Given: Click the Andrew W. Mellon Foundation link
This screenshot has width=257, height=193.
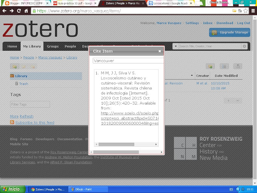Looking at the screenshot, I should click(69, 157).
